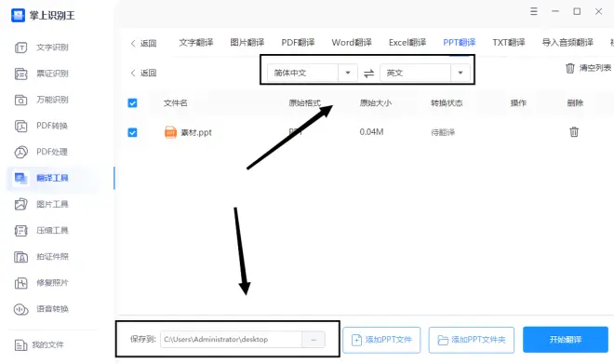Open 压缩工具 in the sidebar

tap(42, 230)
